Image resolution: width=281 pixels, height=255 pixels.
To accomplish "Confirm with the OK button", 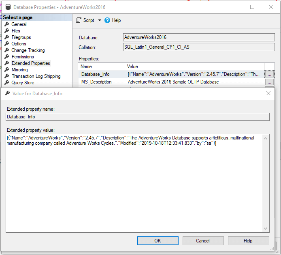I will click(158, 241).
